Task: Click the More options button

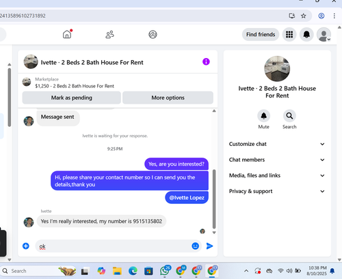Action: [168, 98]
